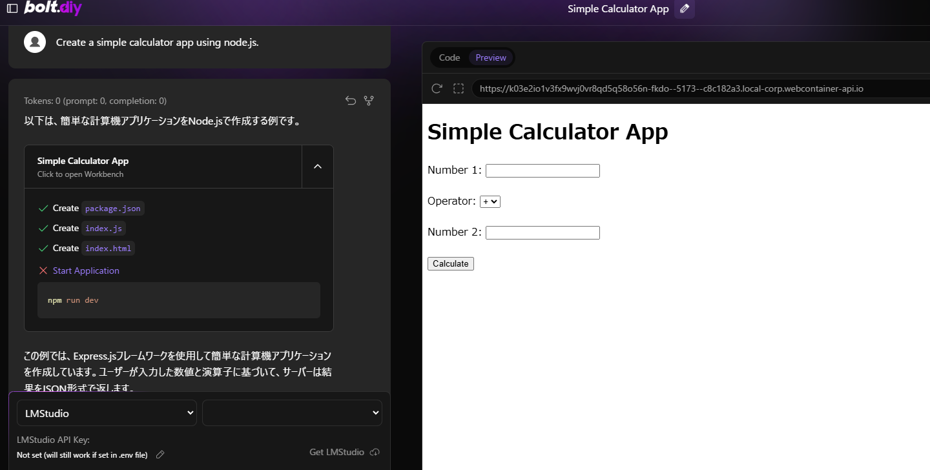Click the fork conversation icon
This screenshot has width=930, height=470.
[x=369, y=101]
